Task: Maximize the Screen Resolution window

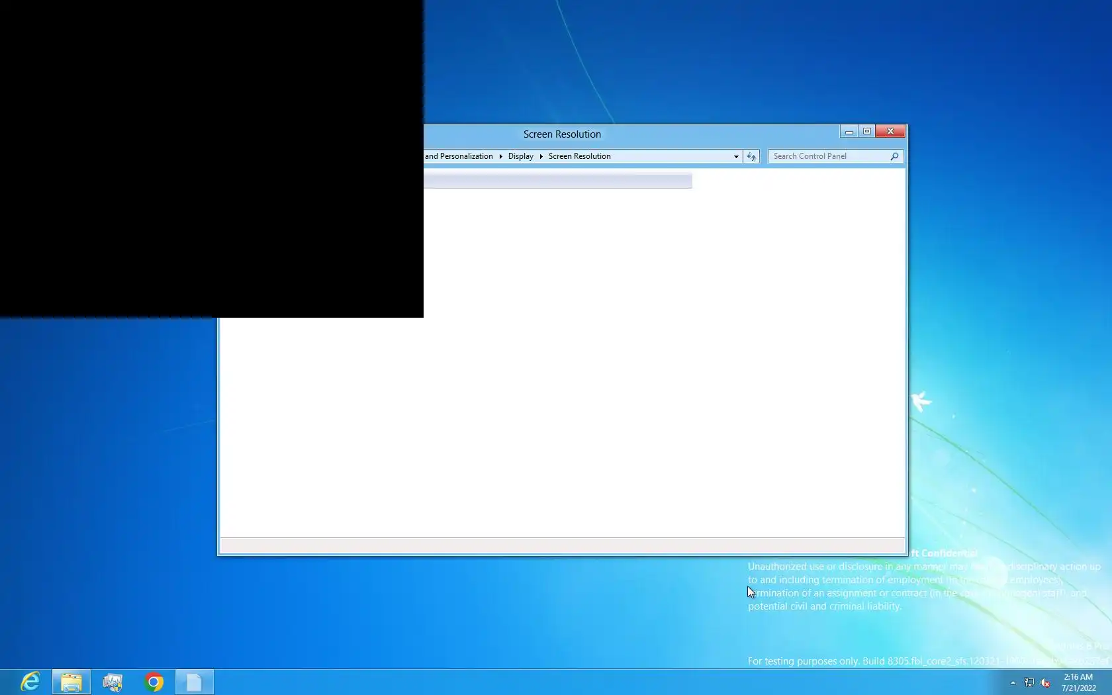Action: click(x=867, y=131)
